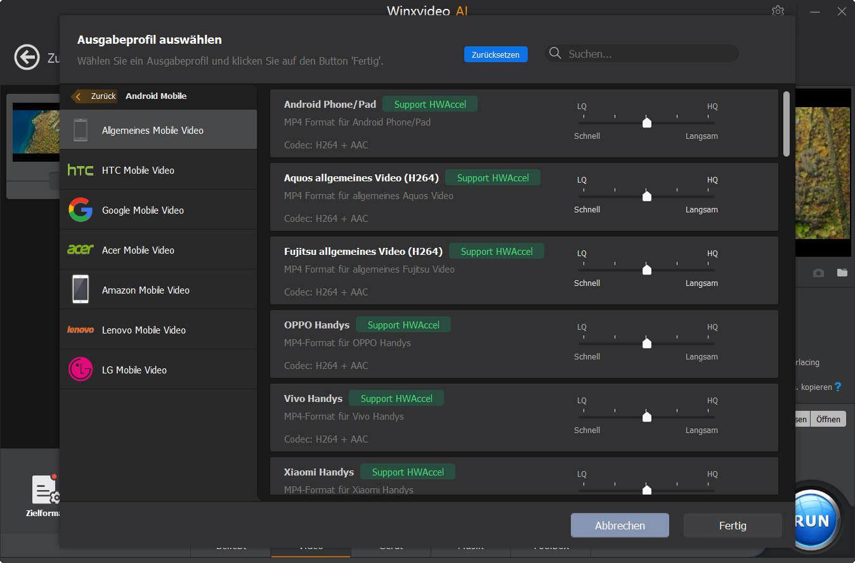855x563 pixels.
Task: Select Google Mobile Video category
Action: click(x=158, y=210)
